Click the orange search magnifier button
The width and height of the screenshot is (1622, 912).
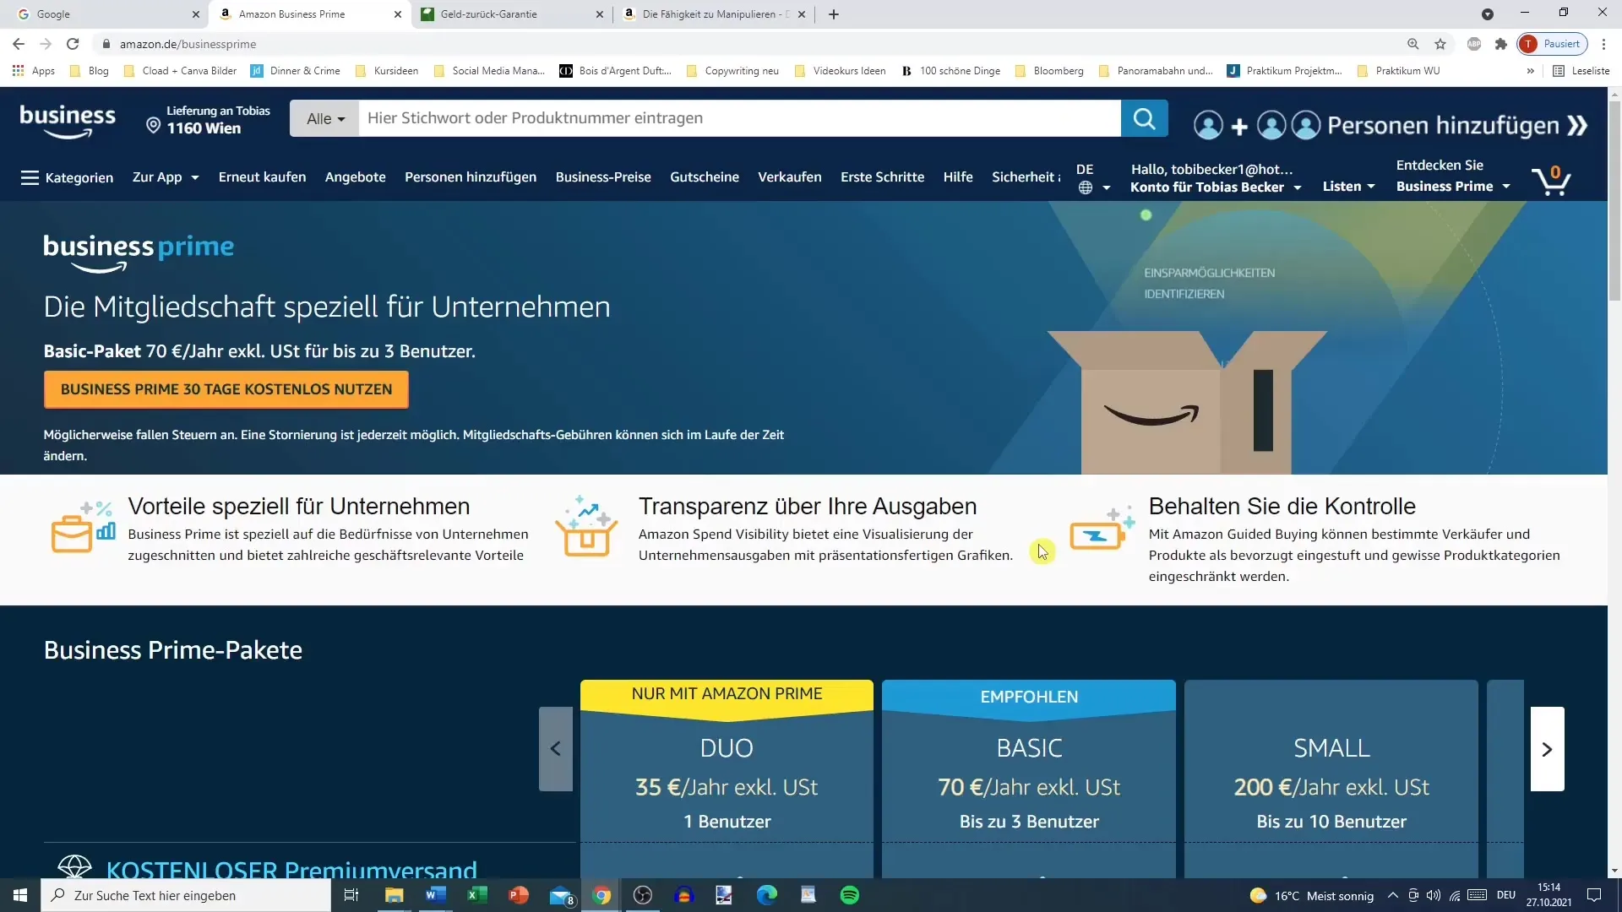(1144, 118)
